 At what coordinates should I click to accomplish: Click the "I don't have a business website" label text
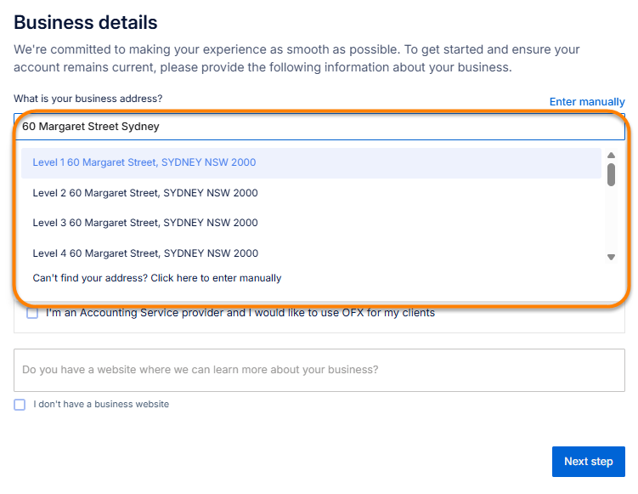(x=101, y=405)
